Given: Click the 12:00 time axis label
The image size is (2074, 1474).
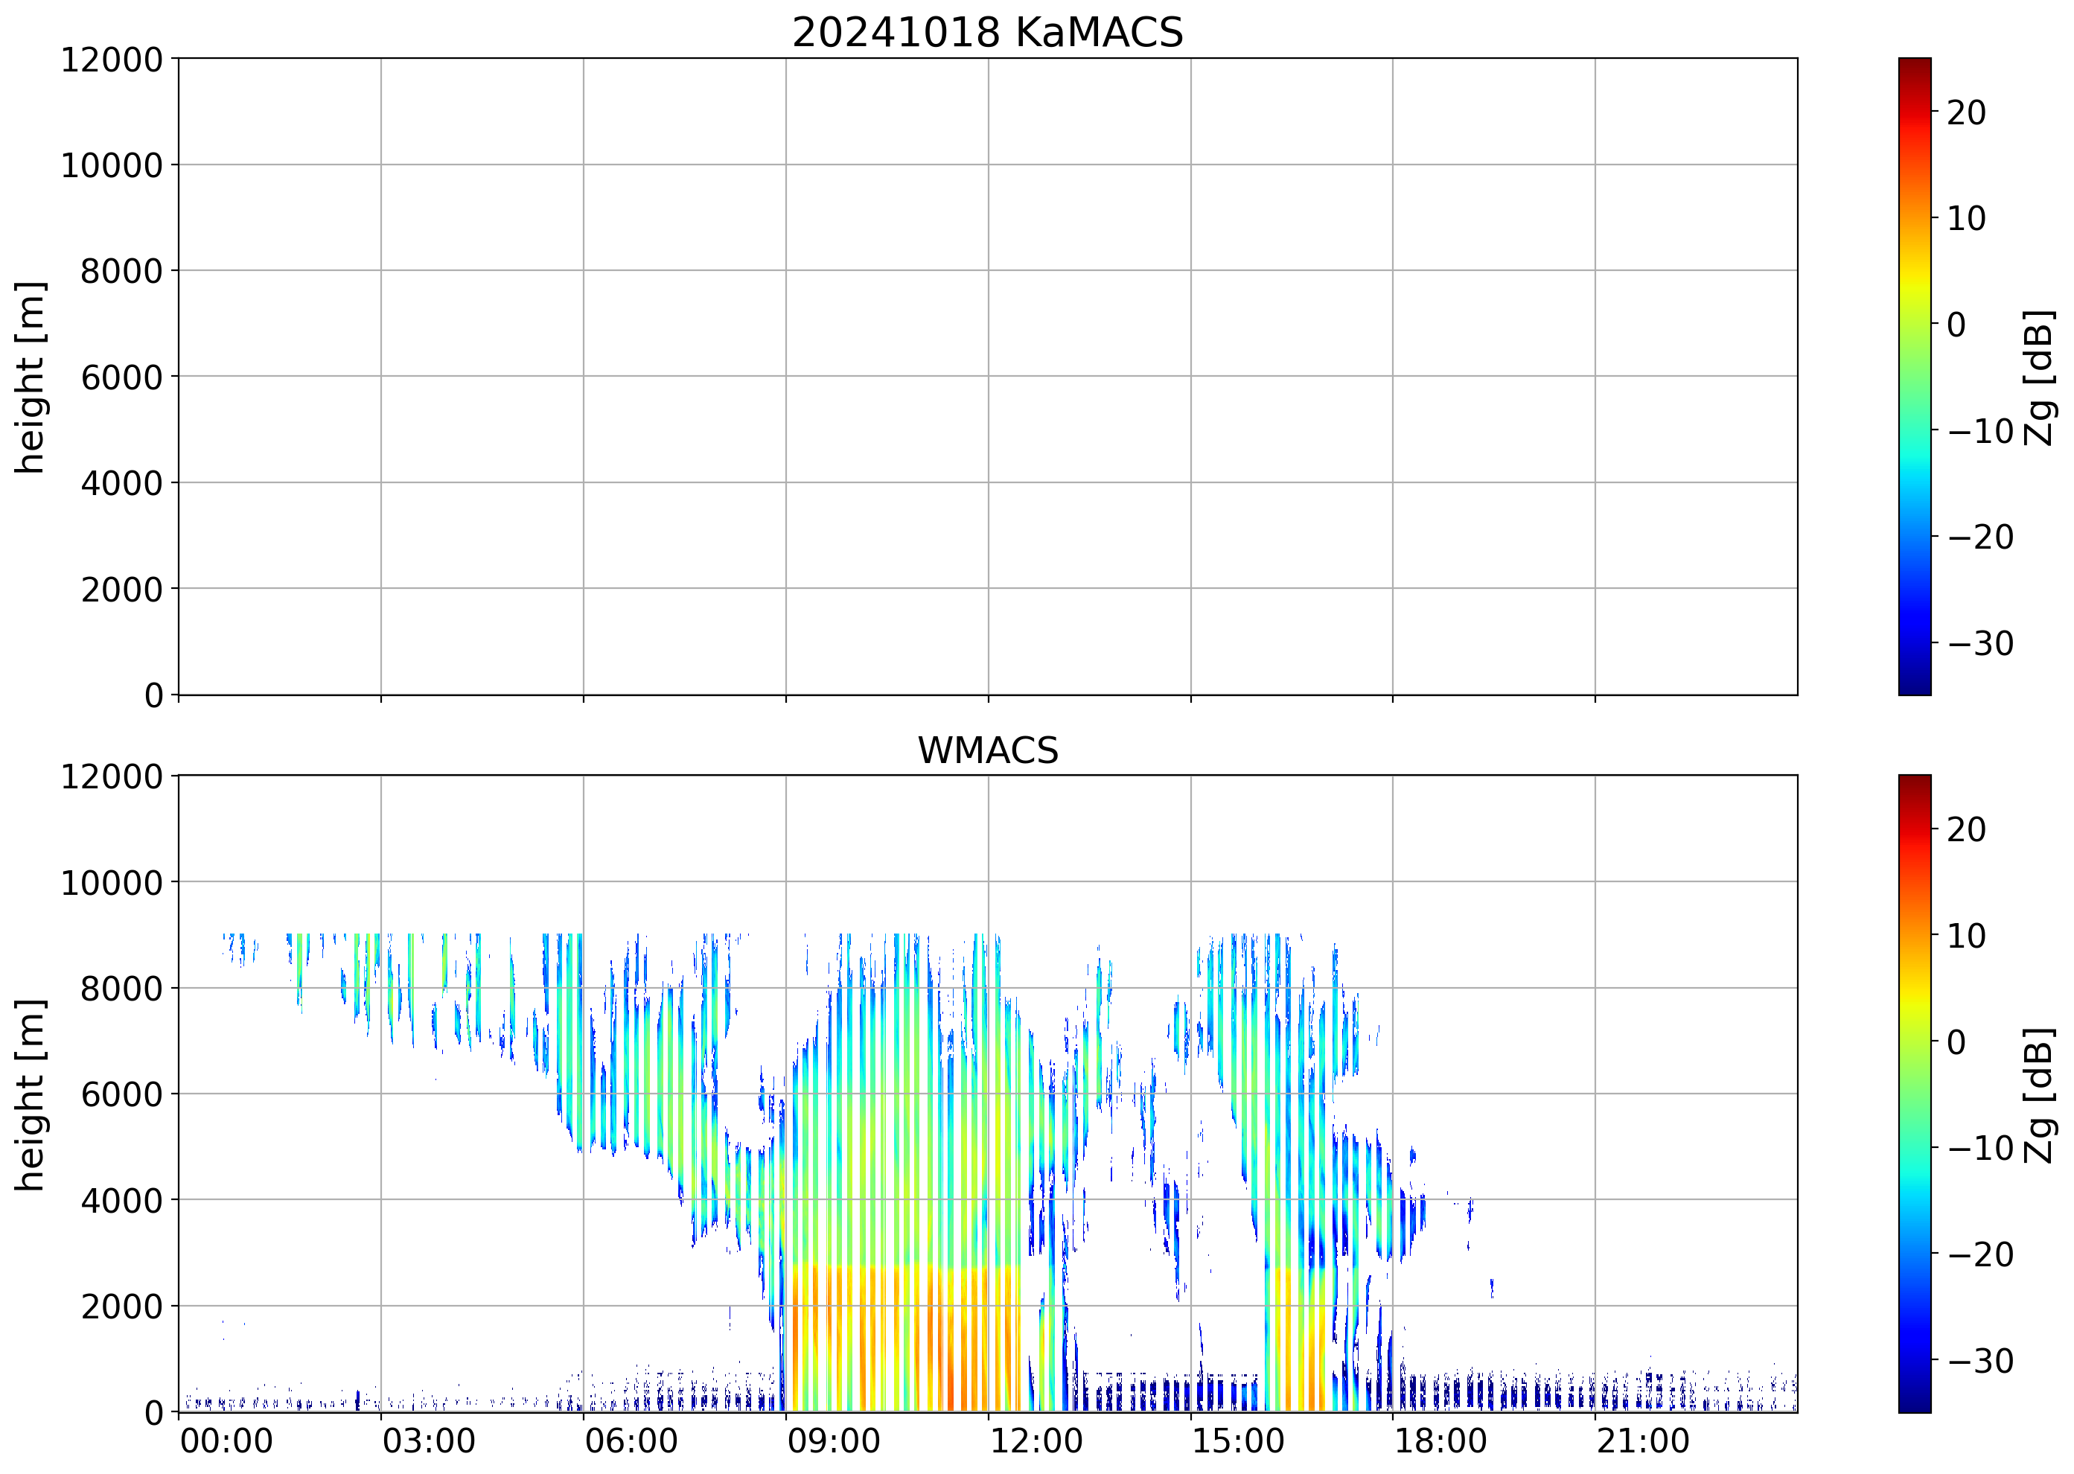Looking at the screenshot, I should (1035, 1441).
